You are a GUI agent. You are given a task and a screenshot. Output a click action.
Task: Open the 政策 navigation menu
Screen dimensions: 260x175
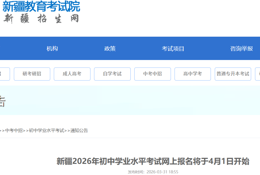110,49
